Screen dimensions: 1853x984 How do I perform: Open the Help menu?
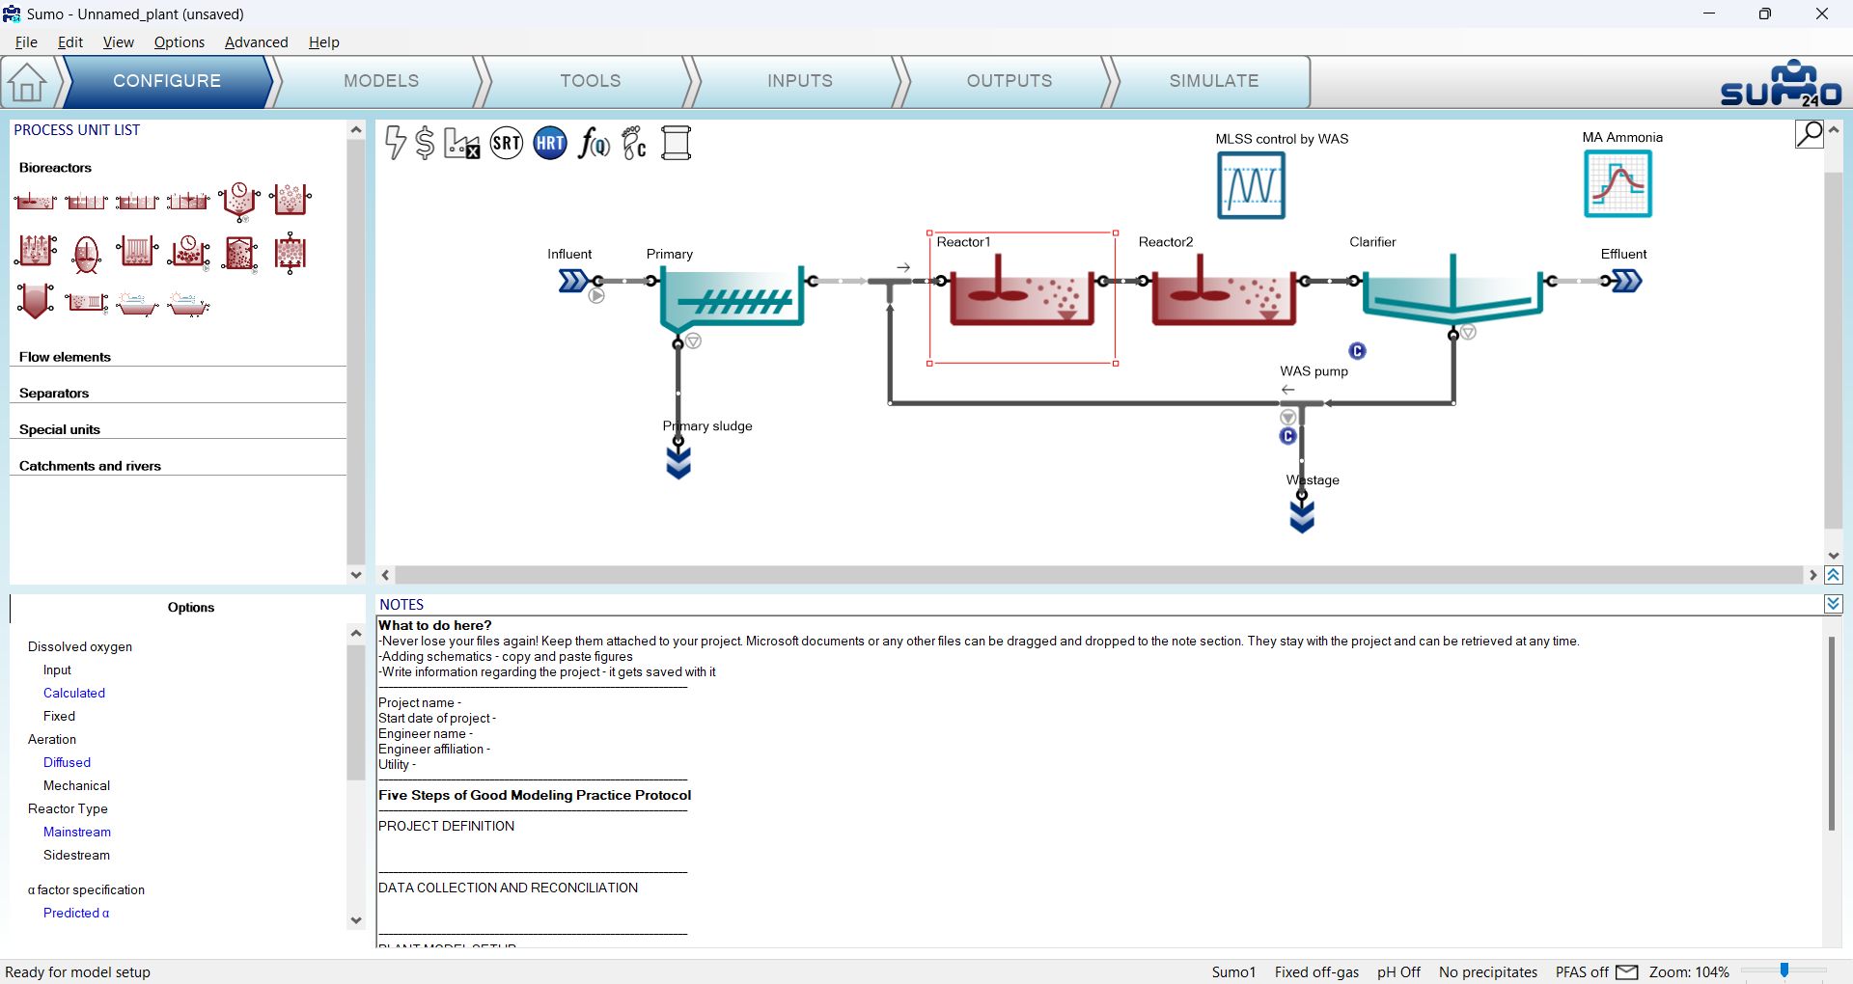tap(324, 42)
